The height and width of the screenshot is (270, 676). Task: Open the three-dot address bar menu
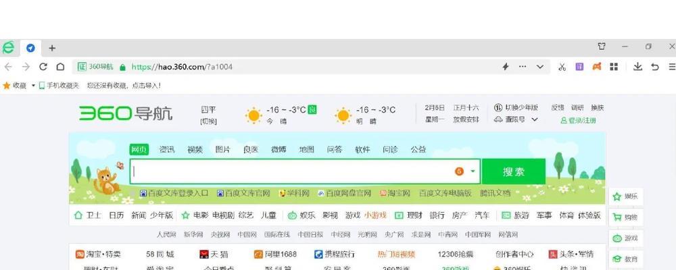tap(523, 67)
